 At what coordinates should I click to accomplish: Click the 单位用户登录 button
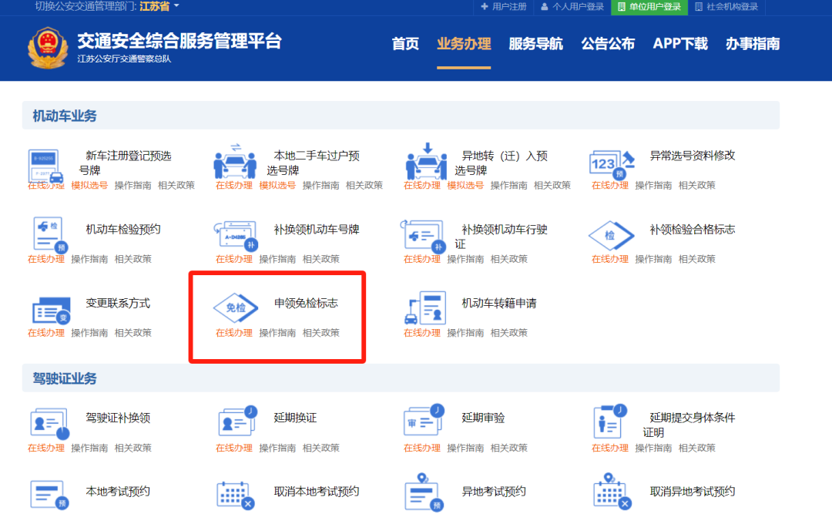pyautogui.click(x=649, y=7)
